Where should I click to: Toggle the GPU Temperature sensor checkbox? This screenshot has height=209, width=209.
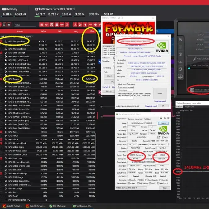[x=1, y=41]
